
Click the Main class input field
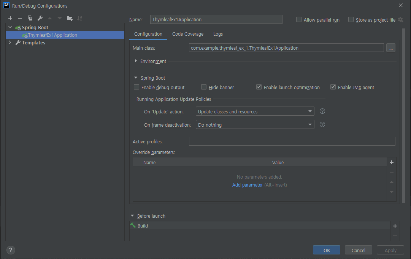[x=286, y=48]
